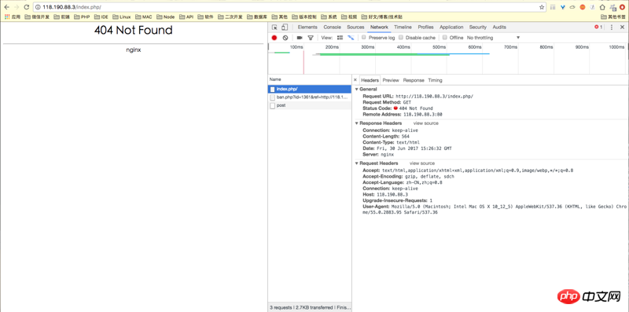Image resolution: width=629 pixels, height=312 pixels.
Task: Open the DevTools three-dot customize menu
Action: (x=612, y=28)
